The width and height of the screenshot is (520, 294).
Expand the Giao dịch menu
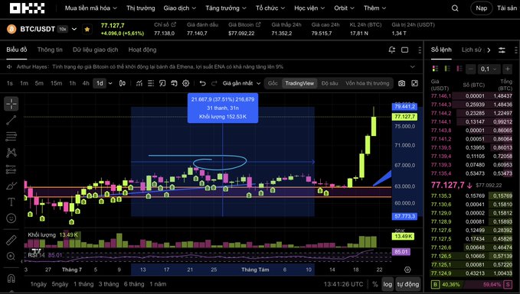click(x=180, y=8)
